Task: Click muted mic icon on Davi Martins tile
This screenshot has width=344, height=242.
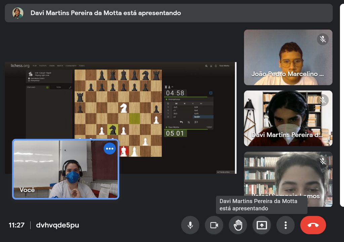Action: [323, 100]
